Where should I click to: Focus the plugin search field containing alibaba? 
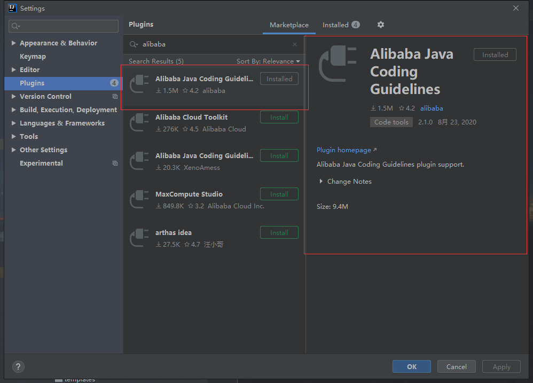click(214, 44)
